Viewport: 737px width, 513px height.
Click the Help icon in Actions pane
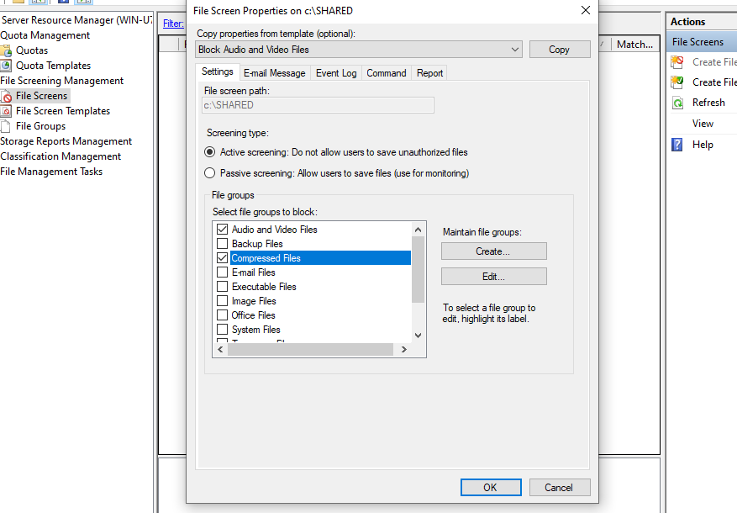[x=677, y=145]
